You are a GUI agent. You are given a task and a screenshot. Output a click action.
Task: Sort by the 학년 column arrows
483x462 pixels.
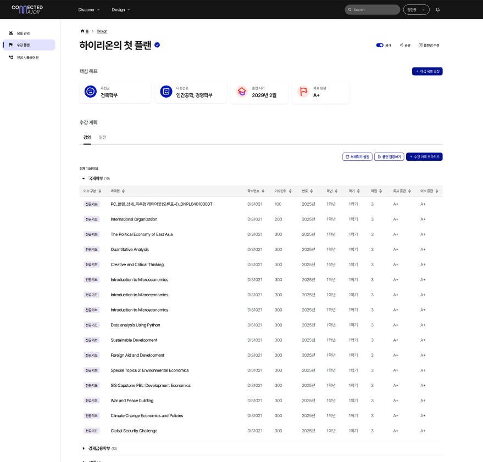pyautogui.click(x=336, y=191)
